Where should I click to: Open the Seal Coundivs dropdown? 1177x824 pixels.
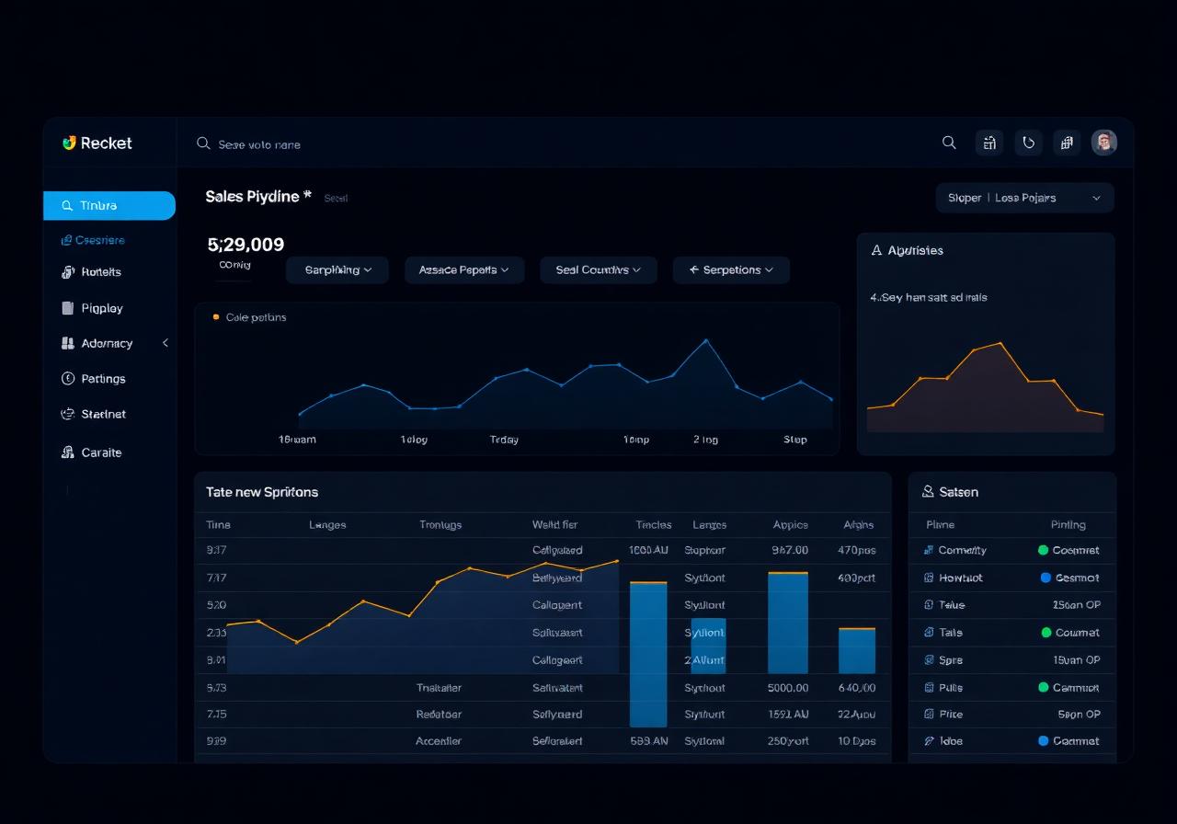tap(599, 269)
